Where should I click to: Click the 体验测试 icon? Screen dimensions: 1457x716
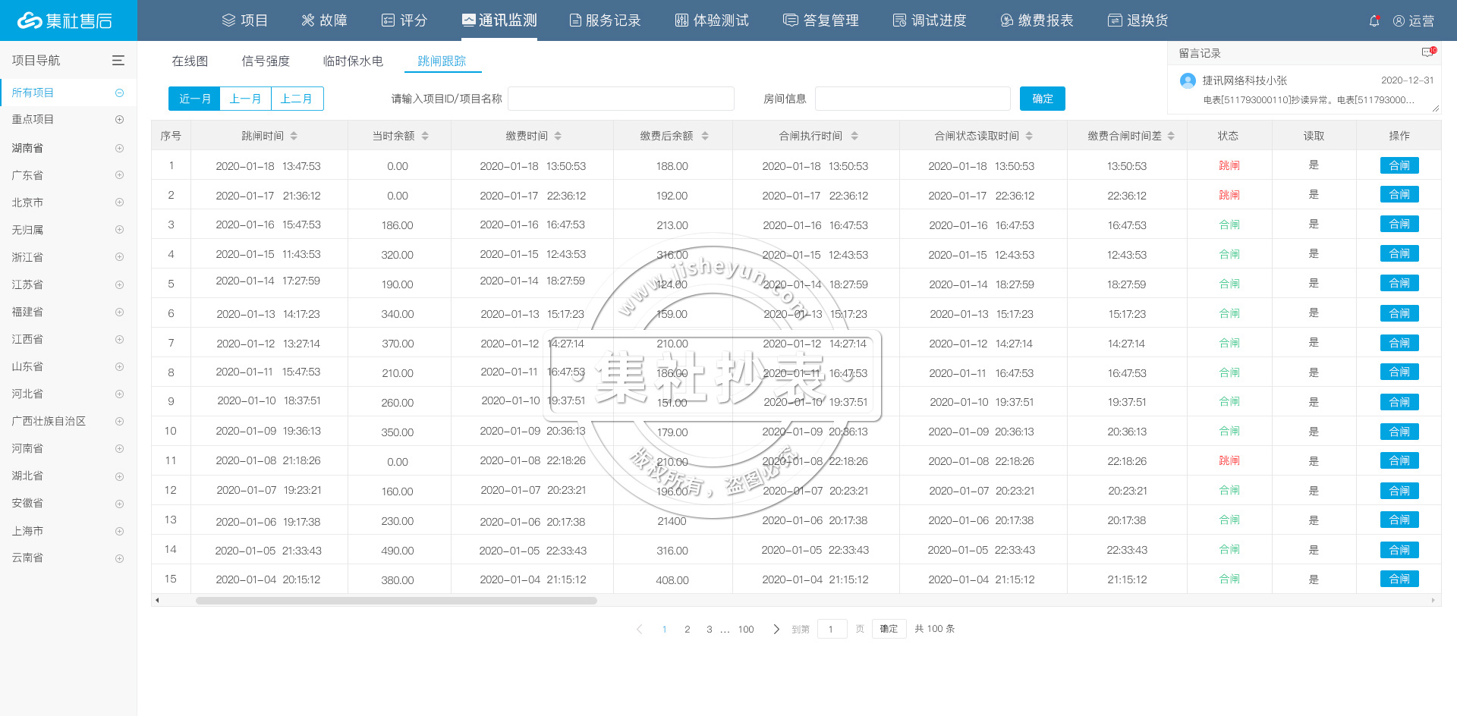(681, 20)
